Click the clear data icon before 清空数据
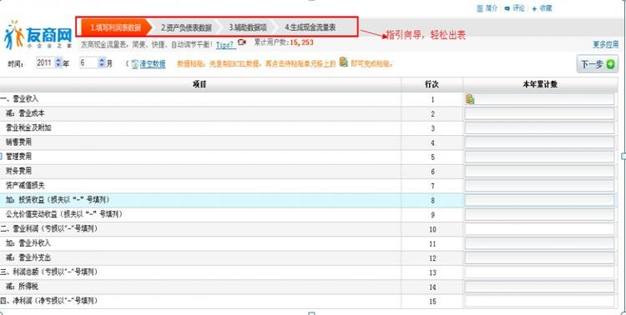This screenshot has width=626, height=315. click(134, 64)
